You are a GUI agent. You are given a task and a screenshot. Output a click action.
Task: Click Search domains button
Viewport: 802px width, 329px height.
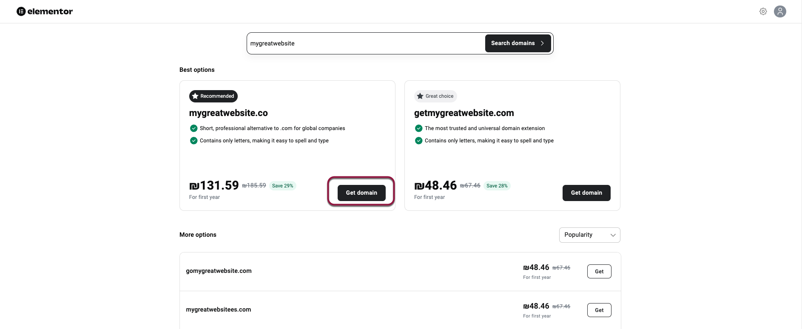click(518, 43)
